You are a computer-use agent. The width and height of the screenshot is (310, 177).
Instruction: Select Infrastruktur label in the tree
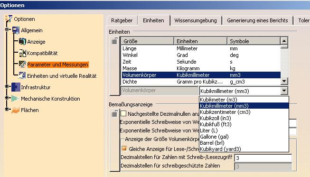pos(36,87)
